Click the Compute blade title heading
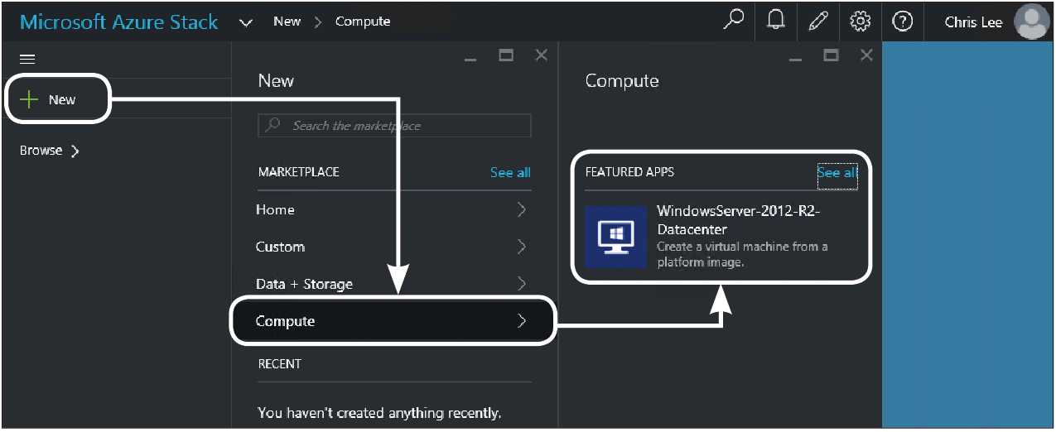The height and width of the screenshot is (432, 1056). [622, 80]
